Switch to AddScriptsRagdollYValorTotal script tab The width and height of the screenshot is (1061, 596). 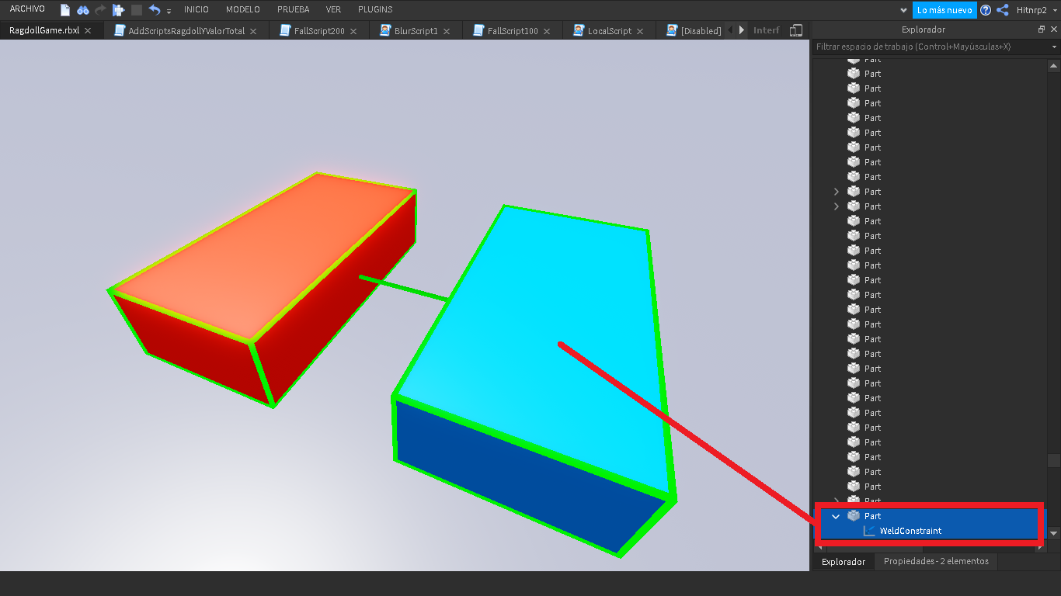point(186,31)
